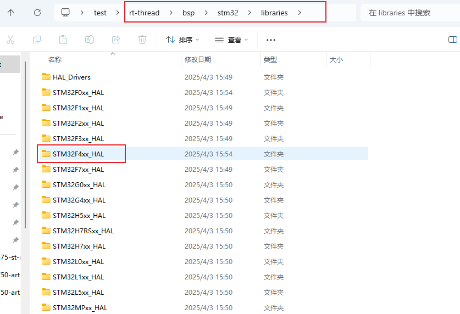Click the Paste clipboard icon

[63, 40]
